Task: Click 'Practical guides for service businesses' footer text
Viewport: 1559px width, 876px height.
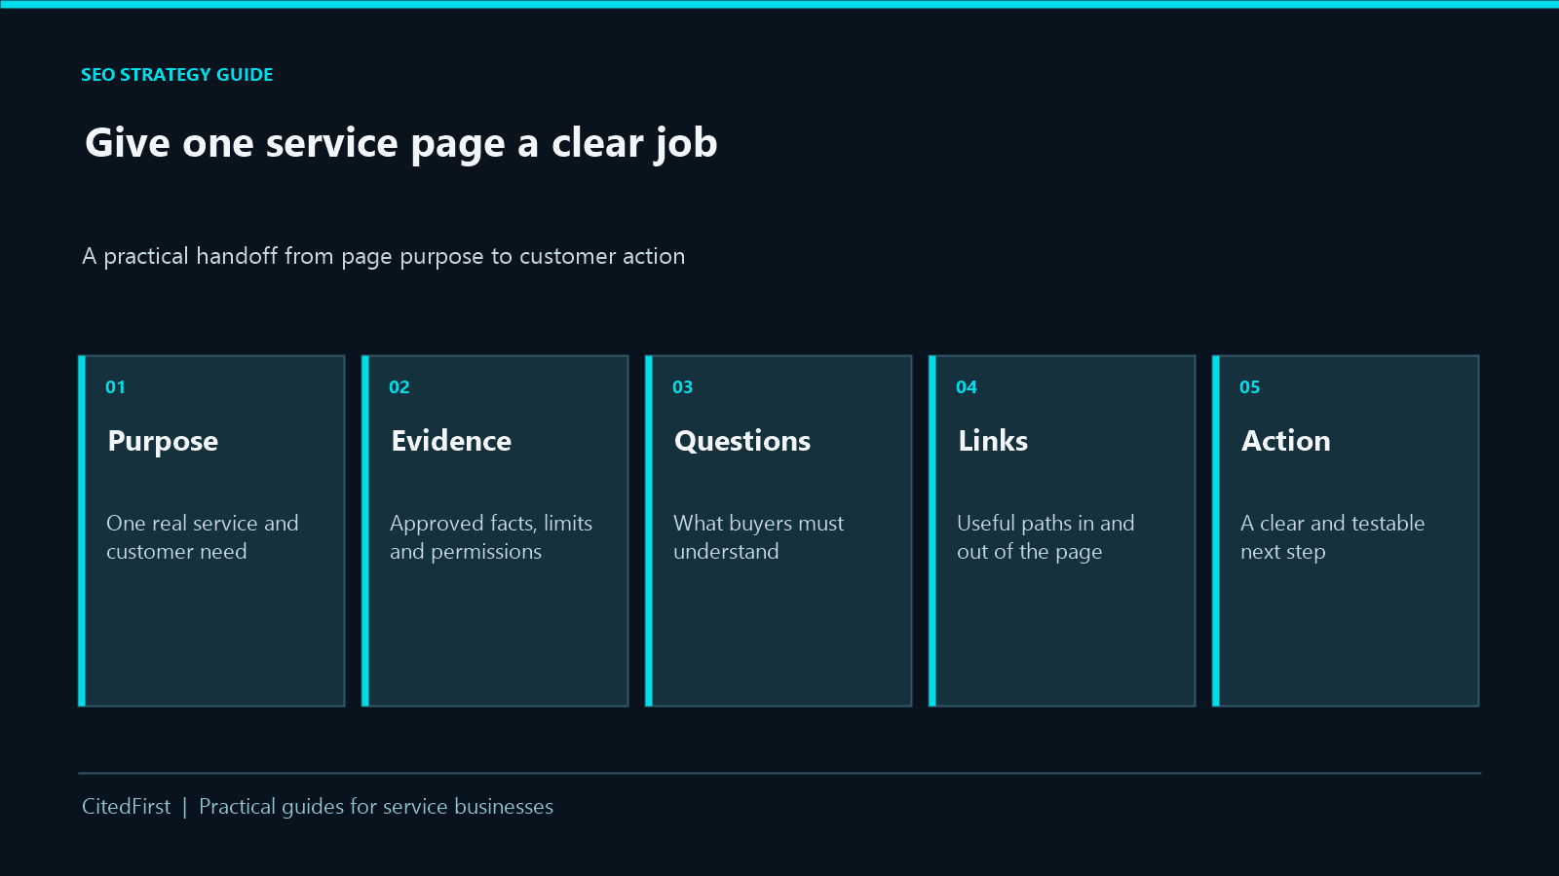Action: point(376,806)
